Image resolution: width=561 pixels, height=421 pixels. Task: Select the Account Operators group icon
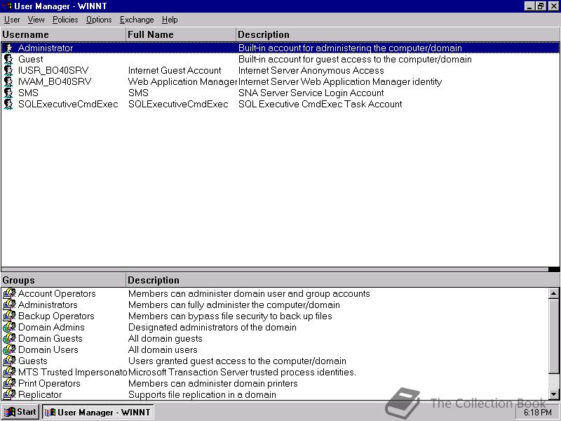pyautogui.click(x=9, y=293)
